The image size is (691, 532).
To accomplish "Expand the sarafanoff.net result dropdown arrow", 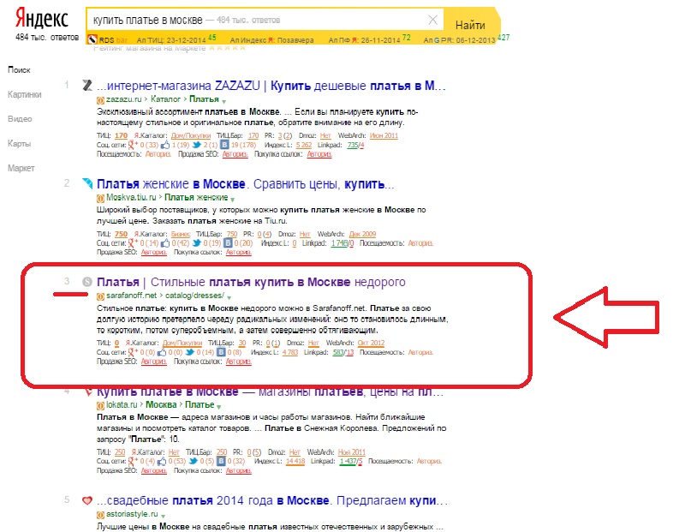I will pyautogui.click(x=229, y=296).
